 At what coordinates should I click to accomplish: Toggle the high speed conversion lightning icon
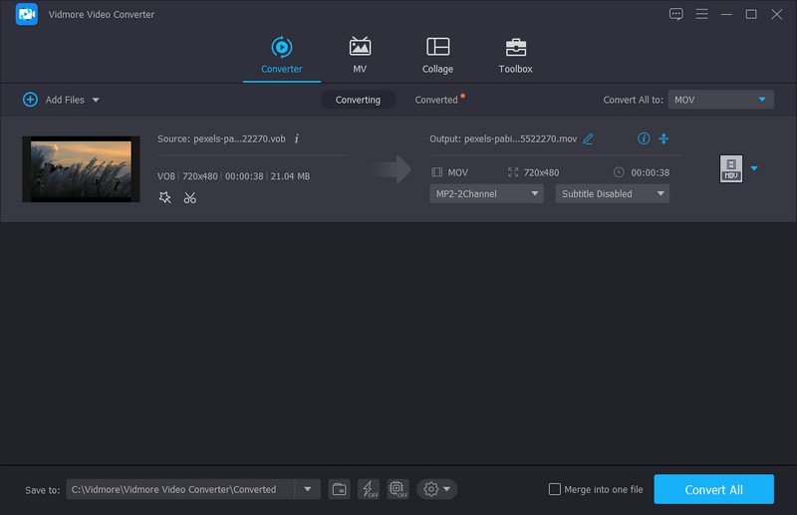pos(369,489)
